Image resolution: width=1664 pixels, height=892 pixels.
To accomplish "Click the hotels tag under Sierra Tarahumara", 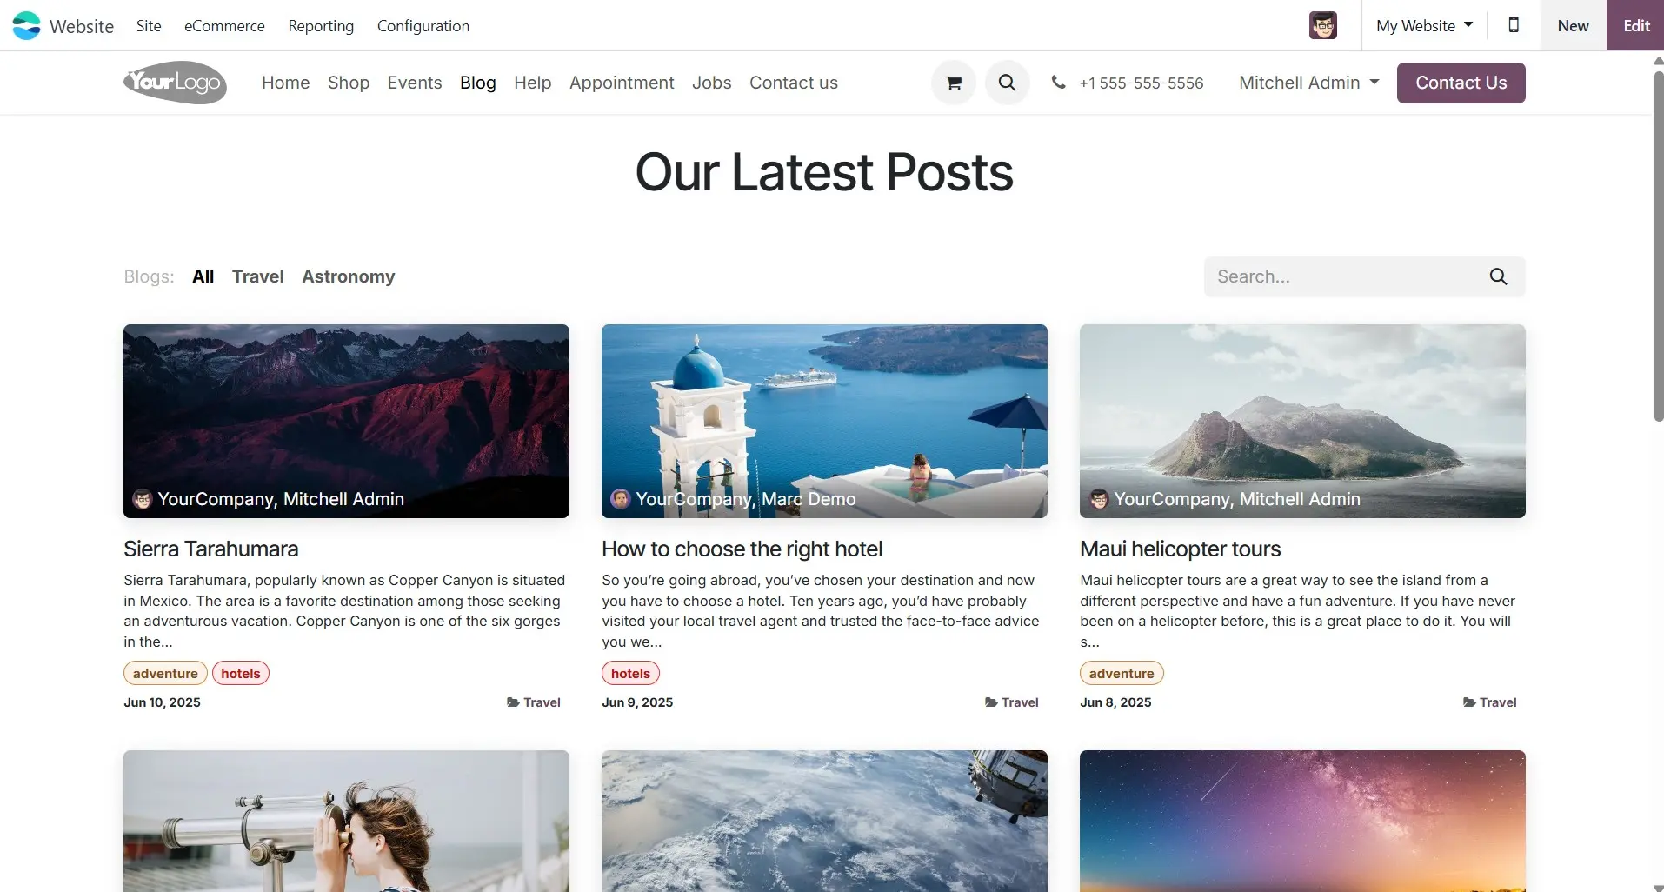I will (241, 673).
